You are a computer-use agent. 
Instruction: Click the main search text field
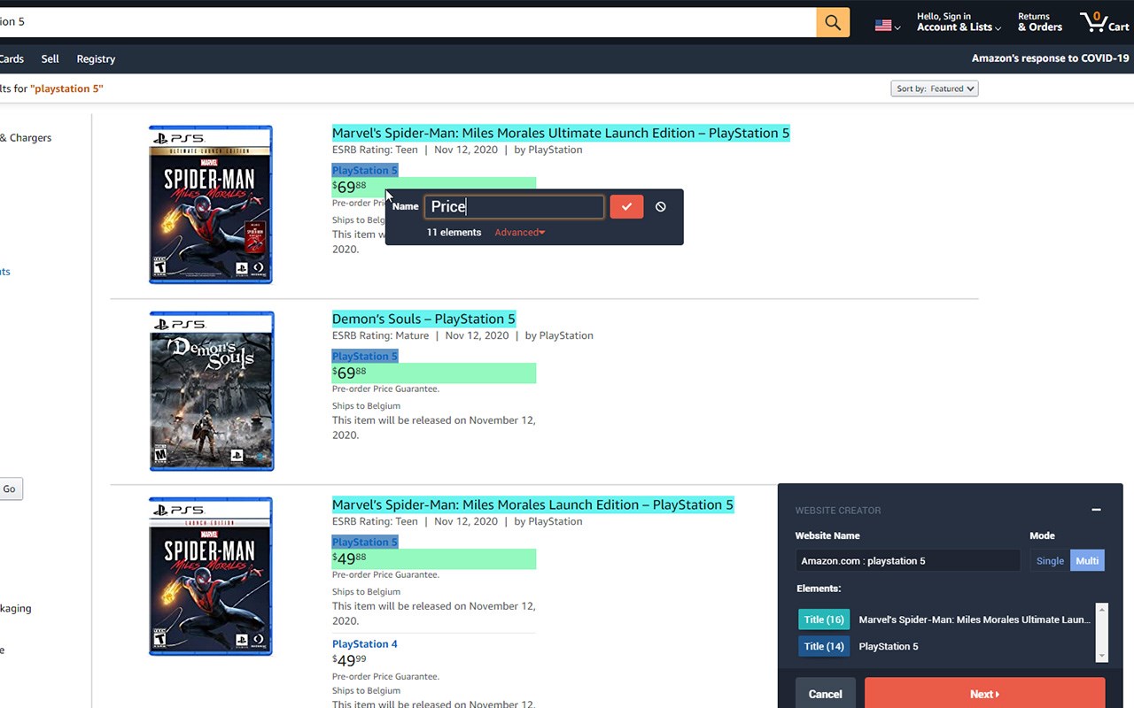tap(408, 22)
